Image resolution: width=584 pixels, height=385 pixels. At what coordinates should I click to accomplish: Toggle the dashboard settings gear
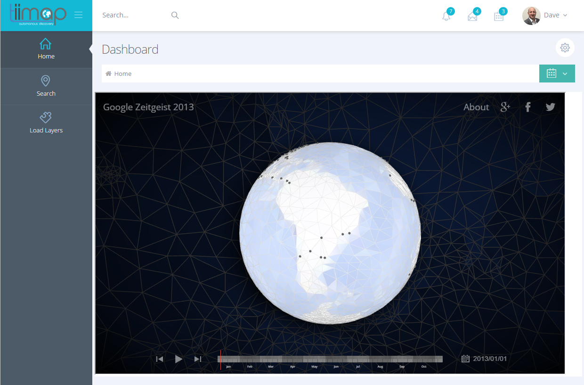[x=565, y=48]
